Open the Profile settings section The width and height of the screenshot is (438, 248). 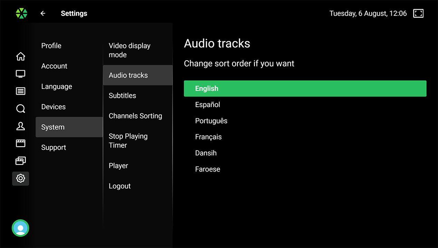pyautogui.click(x=51, y=46)
